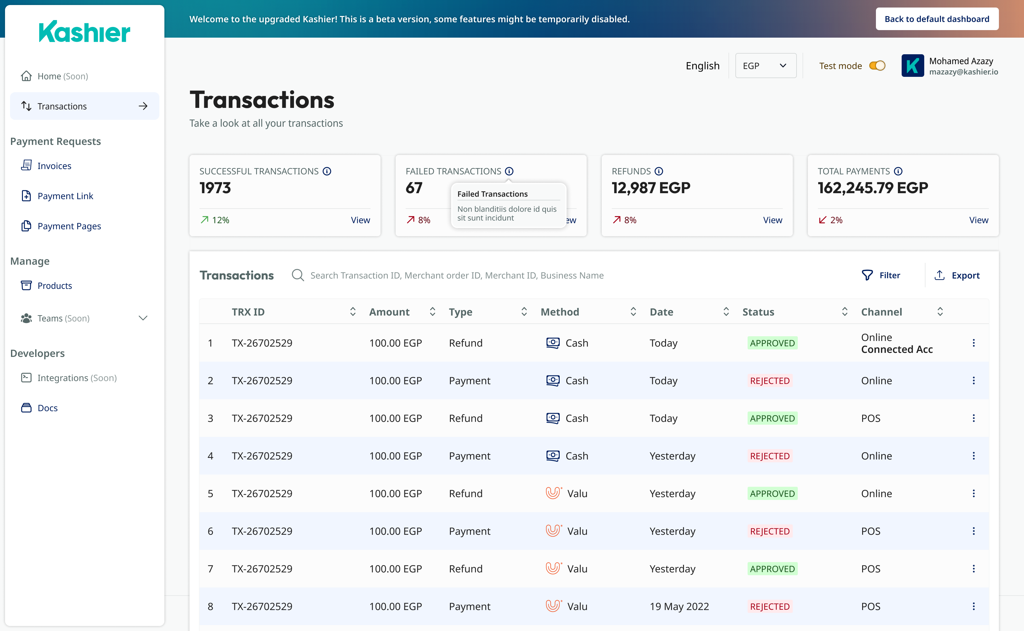Click the Kashier logo
1024x631 pixels.
(84, 31)
